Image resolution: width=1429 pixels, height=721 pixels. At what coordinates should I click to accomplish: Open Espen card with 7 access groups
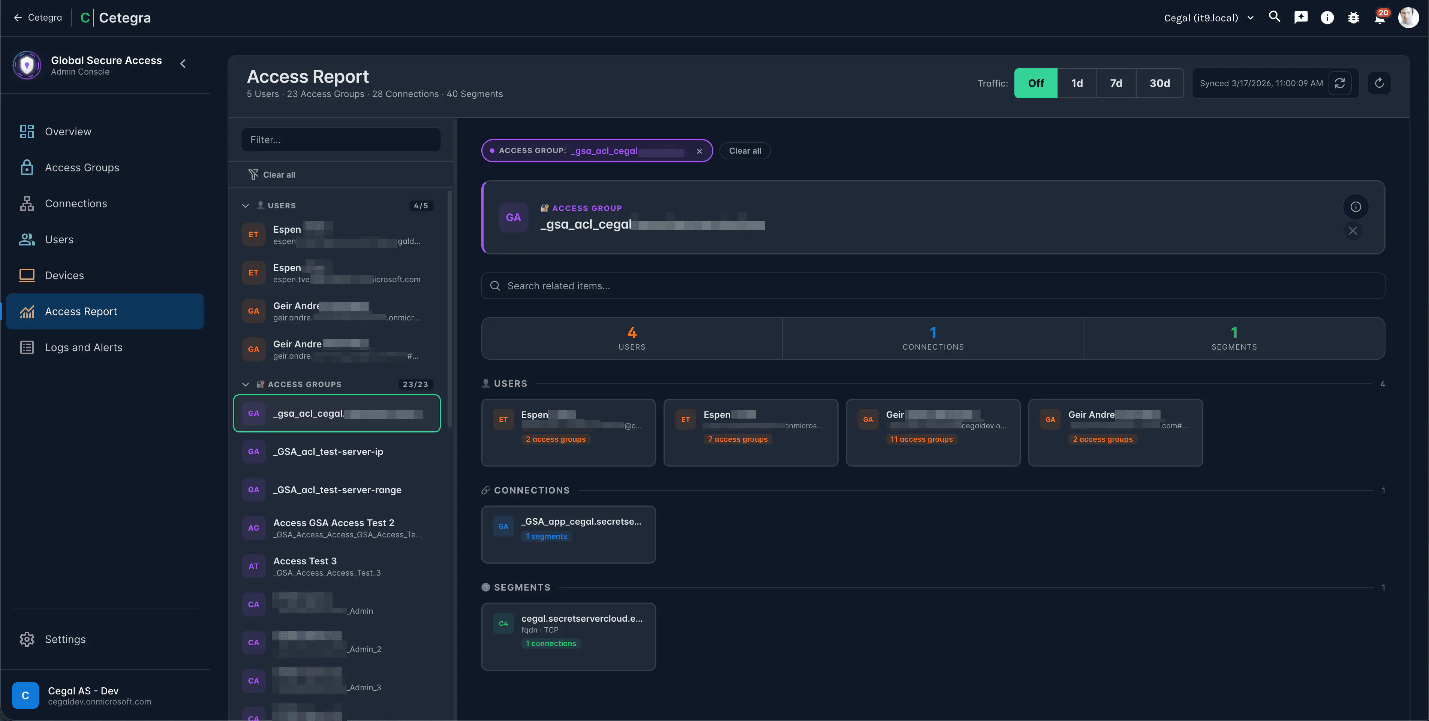750,432
